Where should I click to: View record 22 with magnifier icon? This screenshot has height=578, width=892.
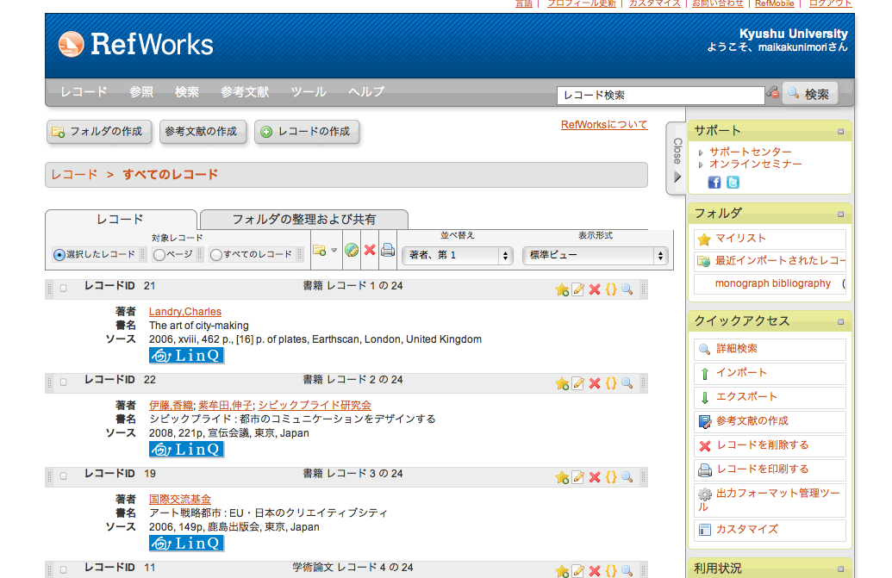coord(627,383)
